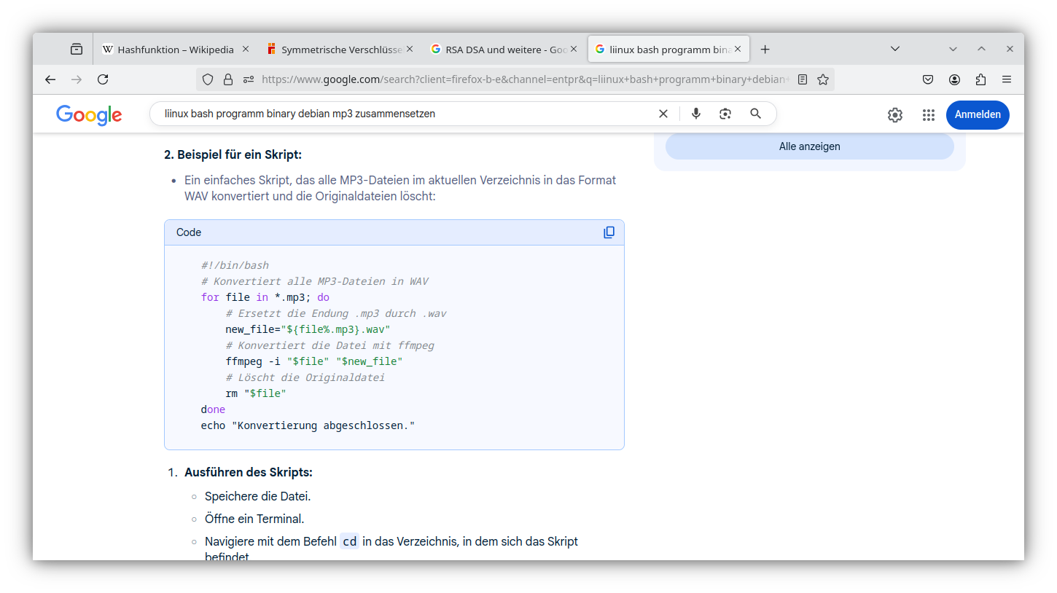Clear the search query with the X icon

pos(663,114)
